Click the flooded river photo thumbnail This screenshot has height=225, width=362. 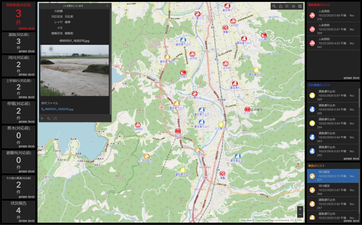(x=74, y=70)
